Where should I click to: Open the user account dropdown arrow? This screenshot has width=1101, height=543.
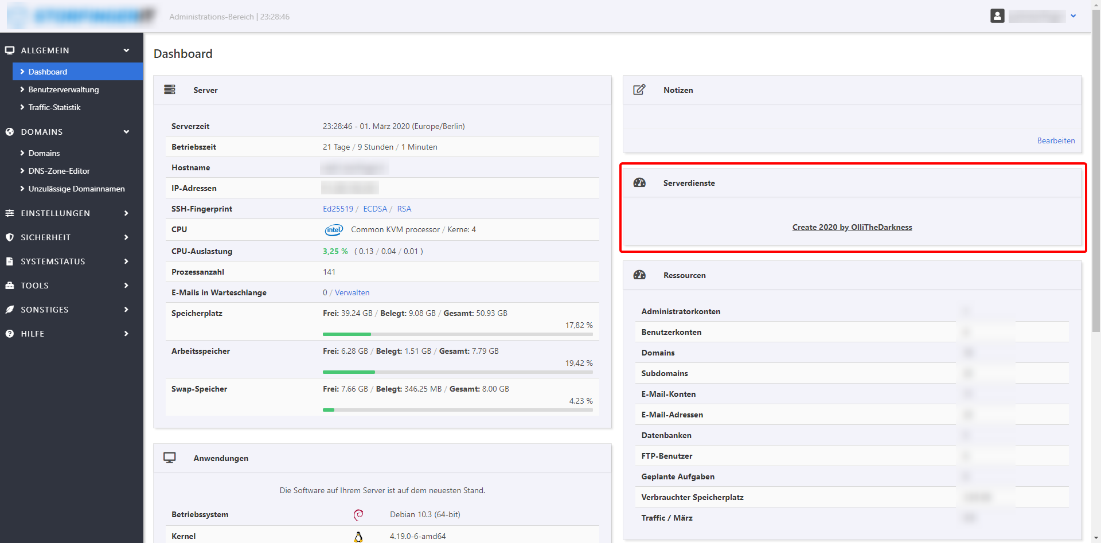pyautogui.click(x=1073, y=16)
